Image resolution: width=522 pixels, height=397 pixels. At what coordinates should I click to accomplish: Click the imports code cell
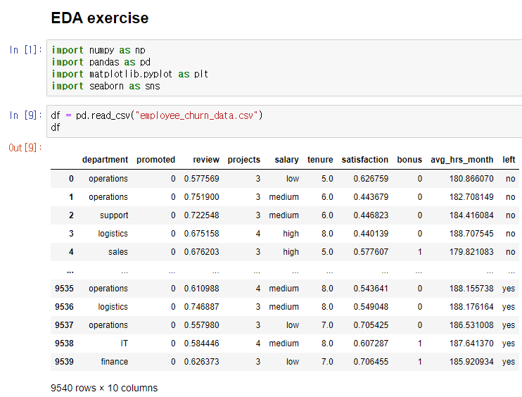[284, 68]
